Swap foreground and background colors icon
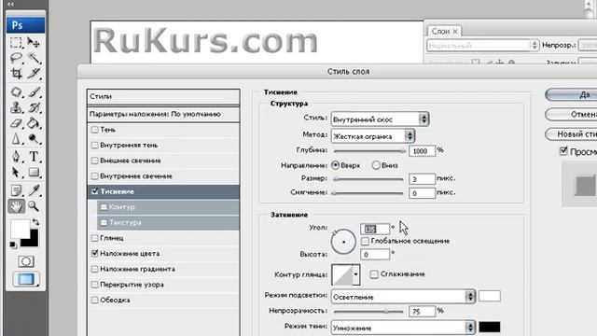The width and height of the screenshot is (597, 336). point(35,222)
